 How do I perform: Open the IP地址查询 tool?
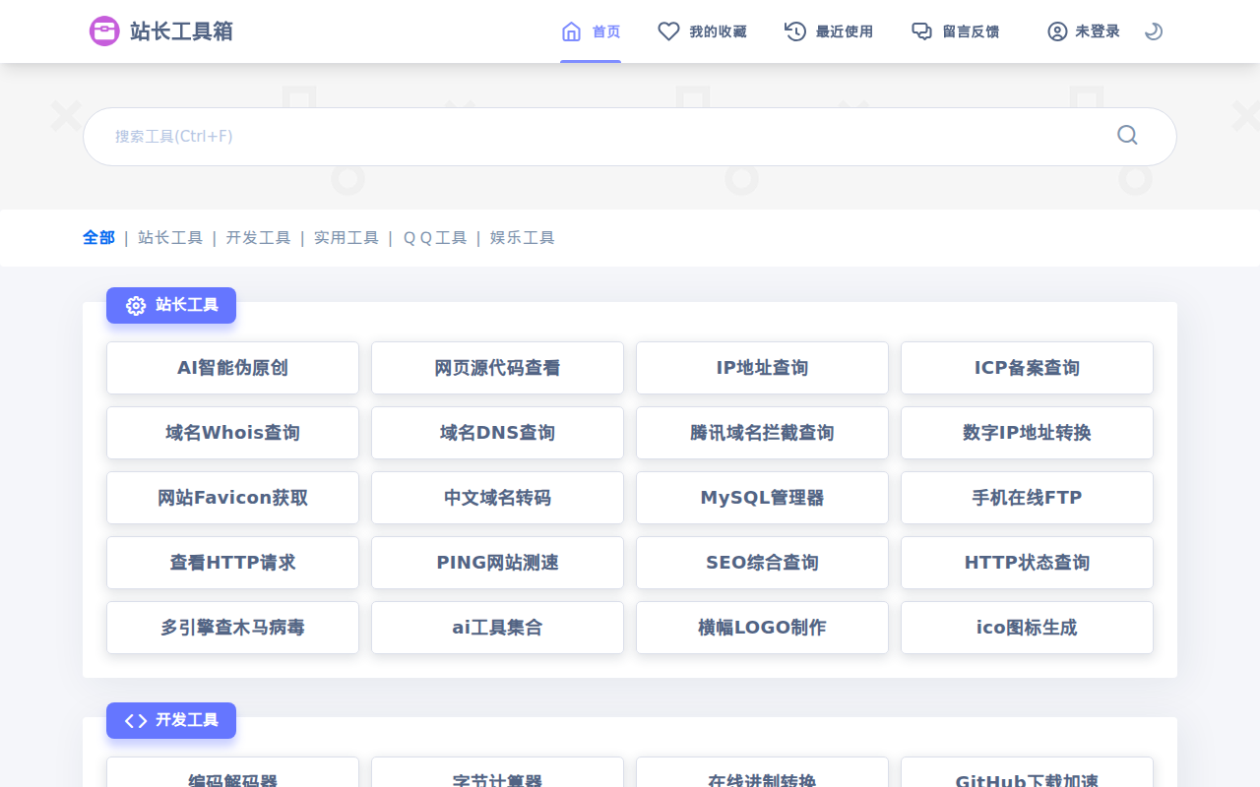pos(762,367)
